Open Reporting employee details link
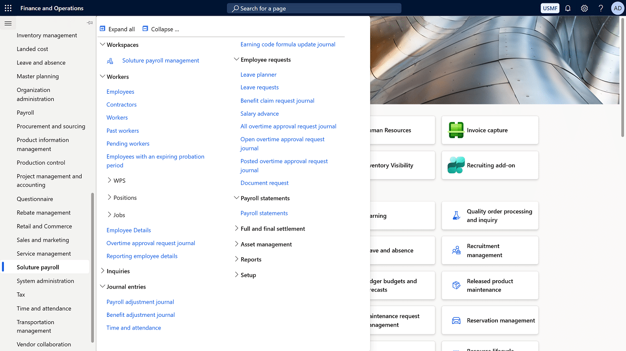Viewport: 626px width, 351px height. [x=142, y=256]
